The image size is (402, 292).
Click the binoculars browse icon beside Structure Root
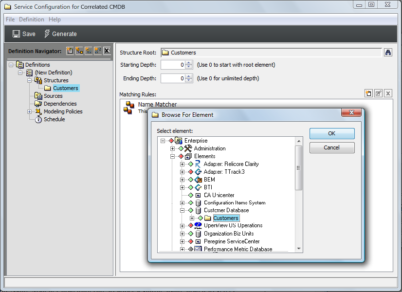(388, 52)
